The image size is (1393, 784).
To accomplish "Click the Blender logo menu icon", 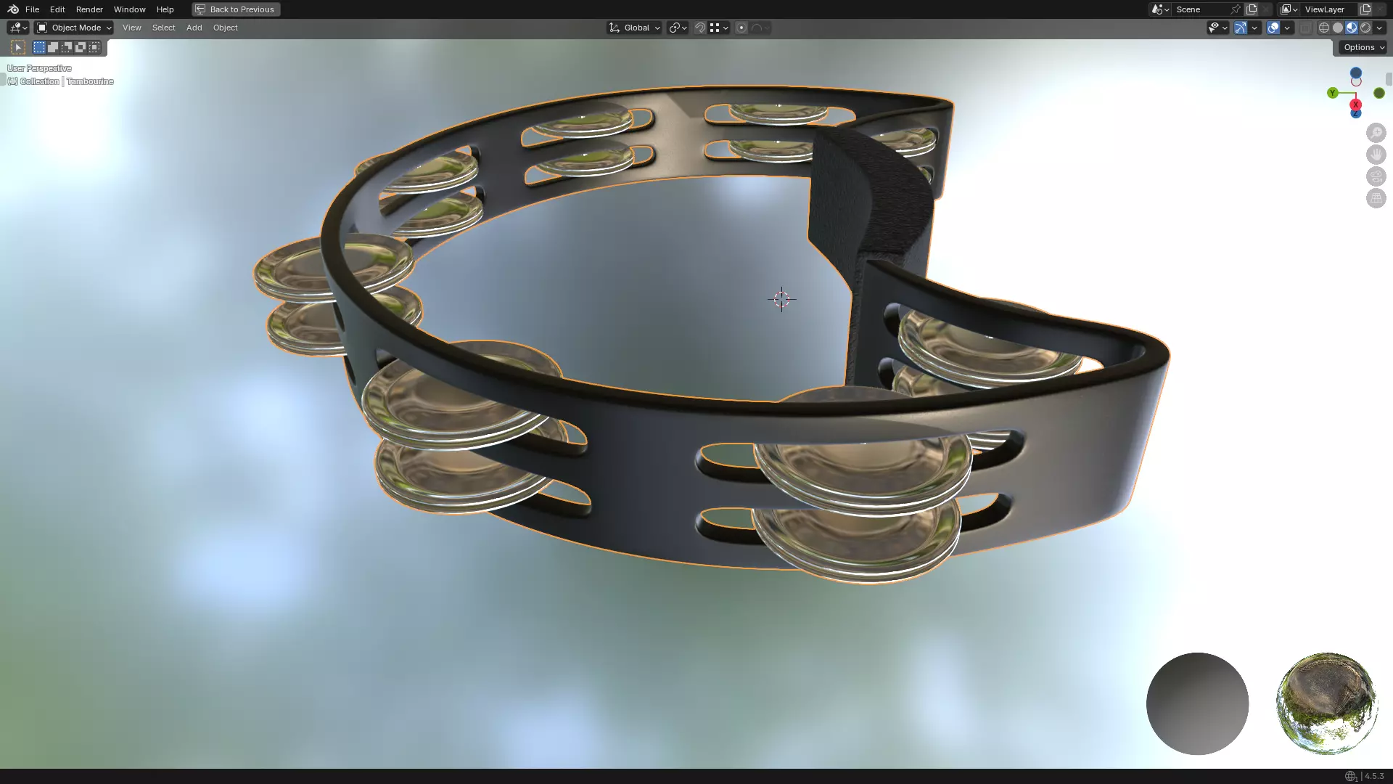I will point(13,9).
